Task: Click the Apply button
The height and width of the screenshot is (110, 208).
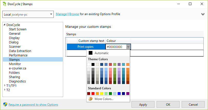Action: click(x=143, y=105)
